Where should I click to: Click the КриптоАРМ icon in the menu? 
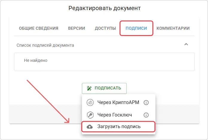[x=90, y=103]
